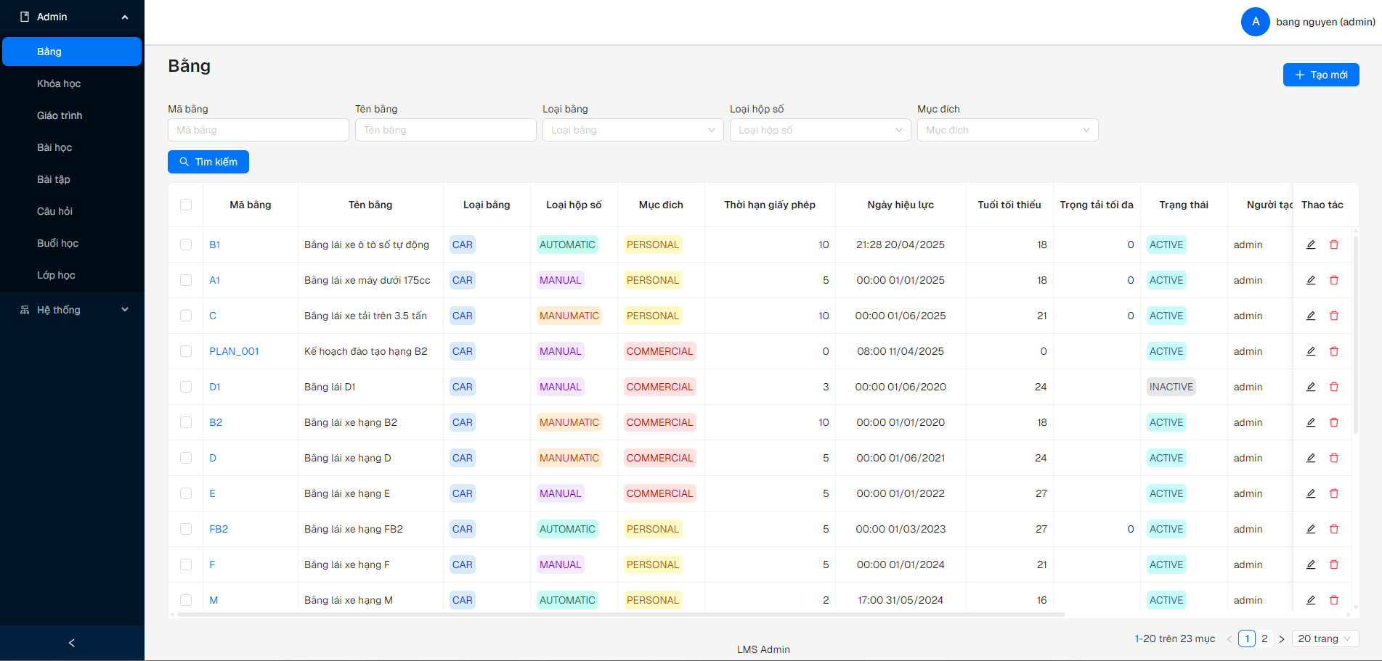The width and height of the screenshot is (1382, 661).
Task: Go to next page using right arrow
Action: (x=1282, y=639)
